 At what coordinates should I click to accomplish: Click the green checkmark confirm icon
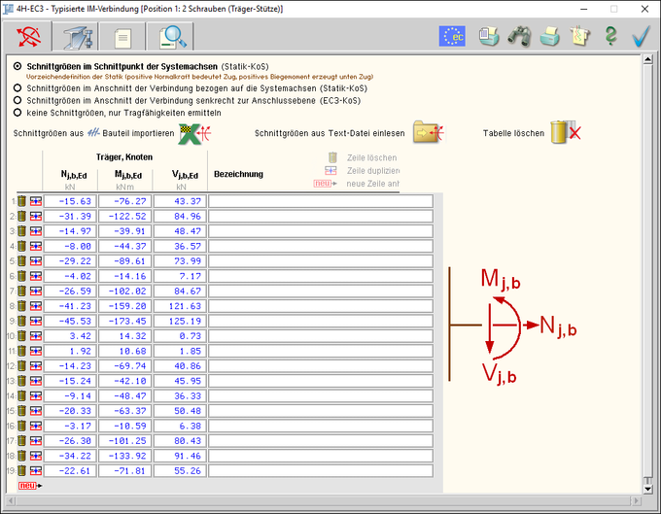(x=640, y=37)
